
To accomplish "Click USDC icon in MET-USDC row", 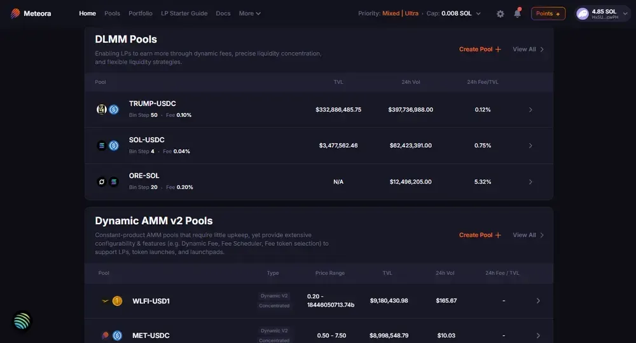I will 117,335.
